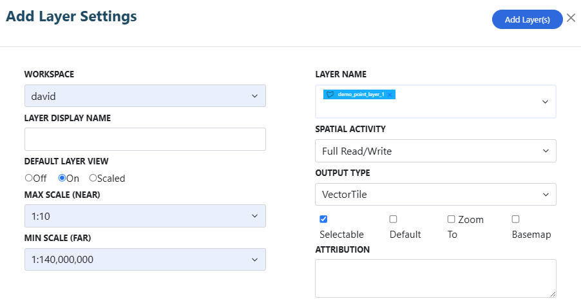581x301 pixels.
Task: Choose the Scaled layer view radio
Action: (x=93, y=178)
